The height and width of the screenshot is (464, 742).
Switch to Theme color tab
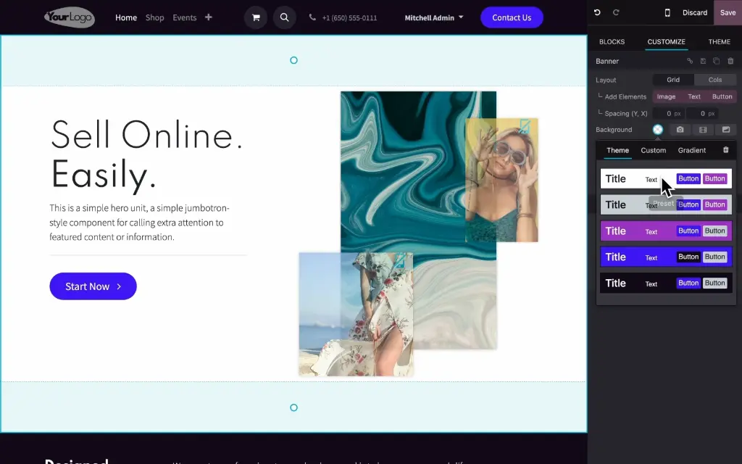[617, 151]
